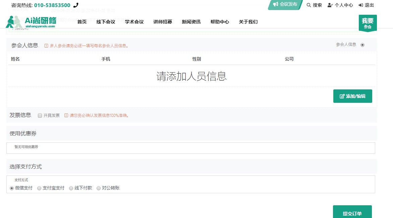Click the phone icon beside hotline number
Screen dimensions: 393x218
(x=76, y=5)
